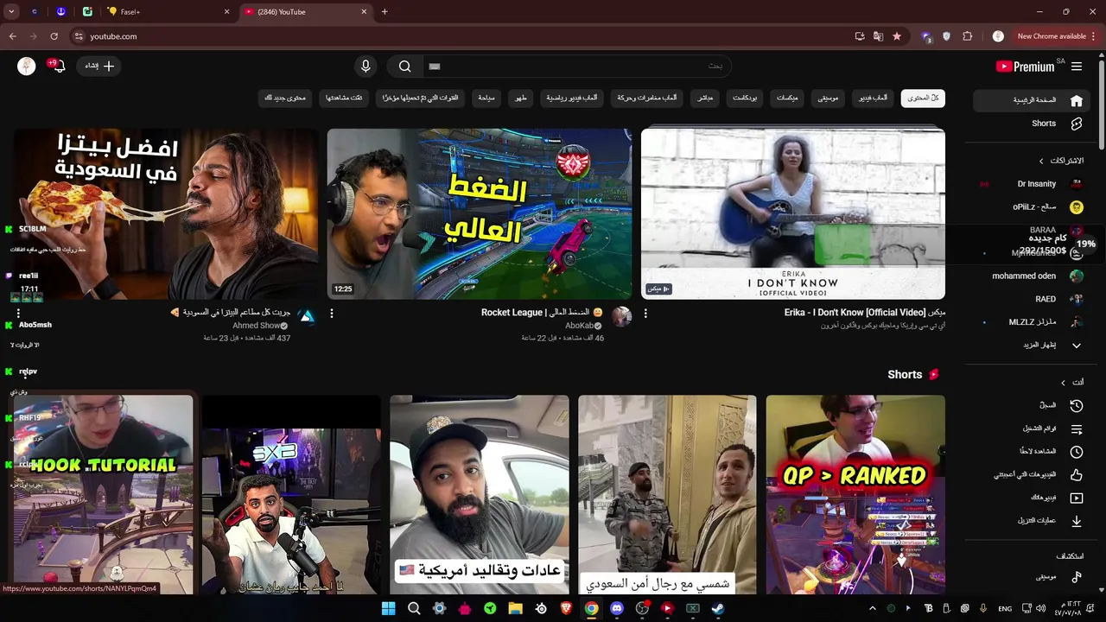The height and width of the screenshot is (622, 1106).
Task: Select the 'ميكسات' filter chip
Action: point(787,98)
